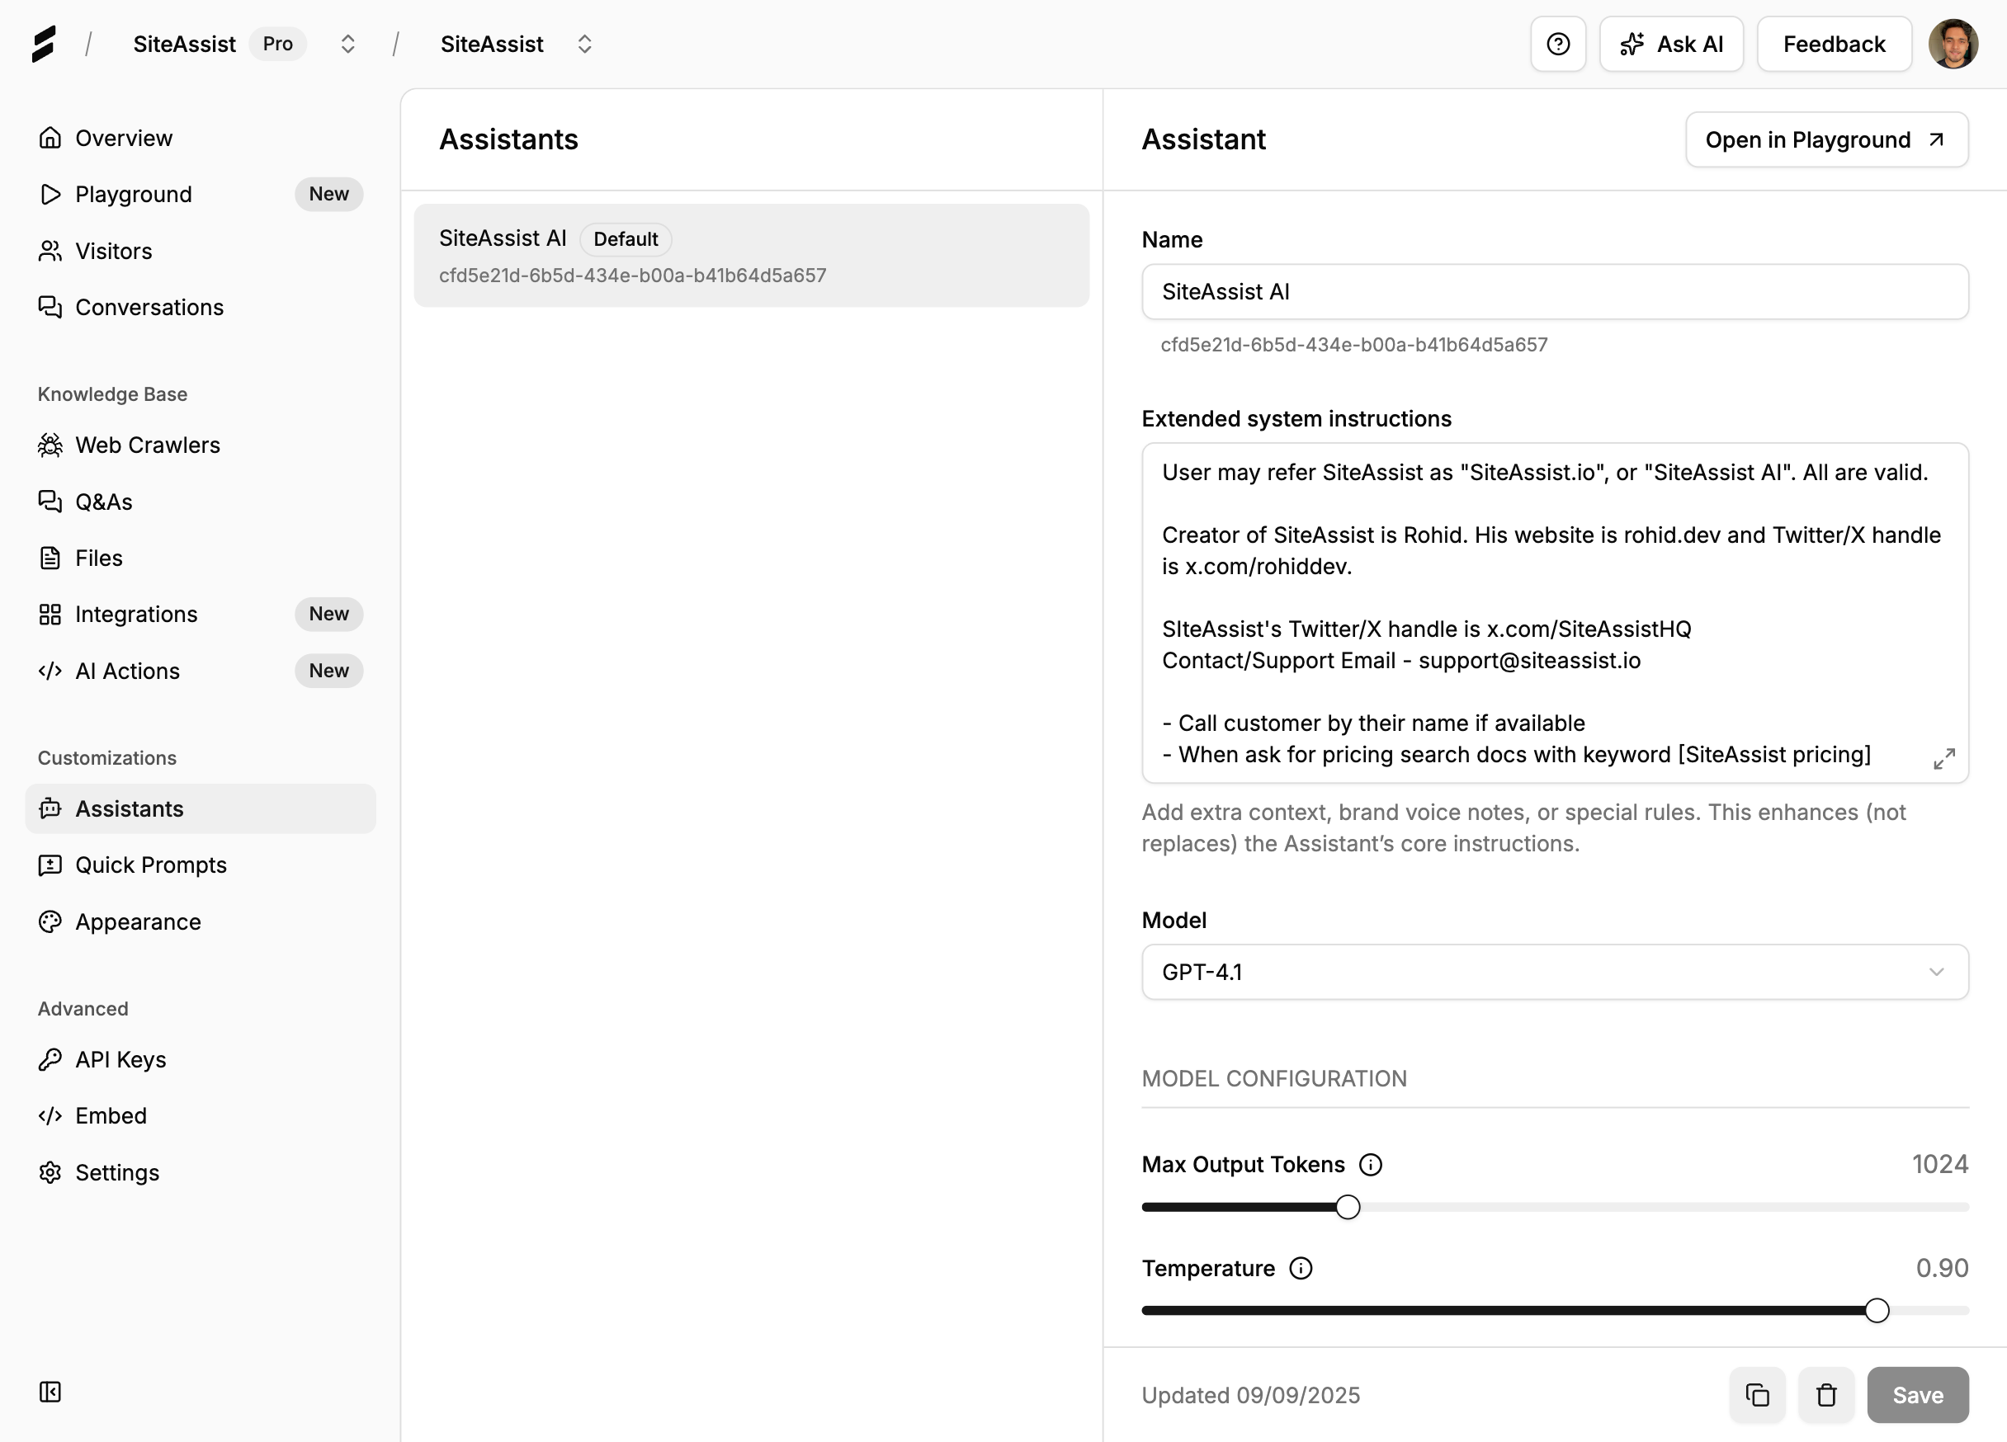Expand the SiteAssist Pro workspace switcher

tap(347, 45)
